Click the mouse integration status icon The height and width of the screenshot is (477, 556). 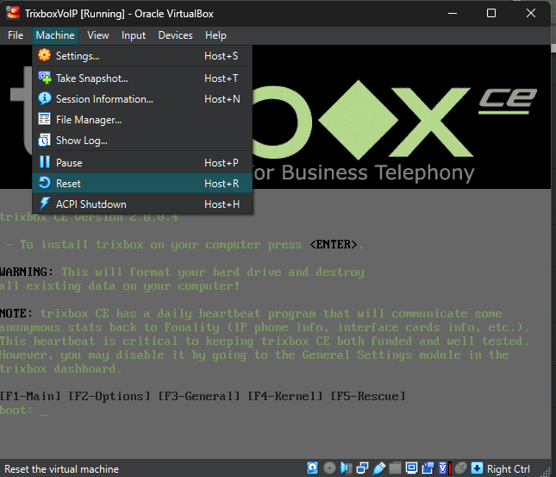pos(461,468)
